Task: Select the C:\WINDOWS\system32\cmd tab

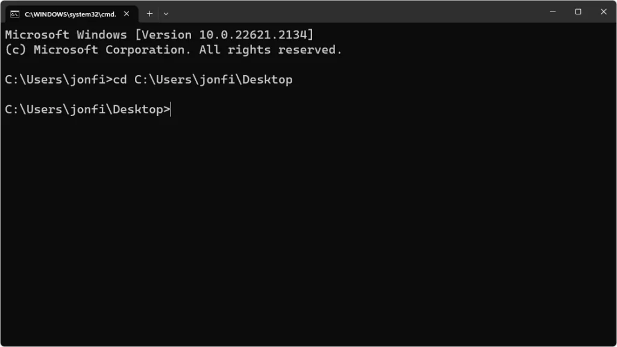Action: (x=70, y=14)
